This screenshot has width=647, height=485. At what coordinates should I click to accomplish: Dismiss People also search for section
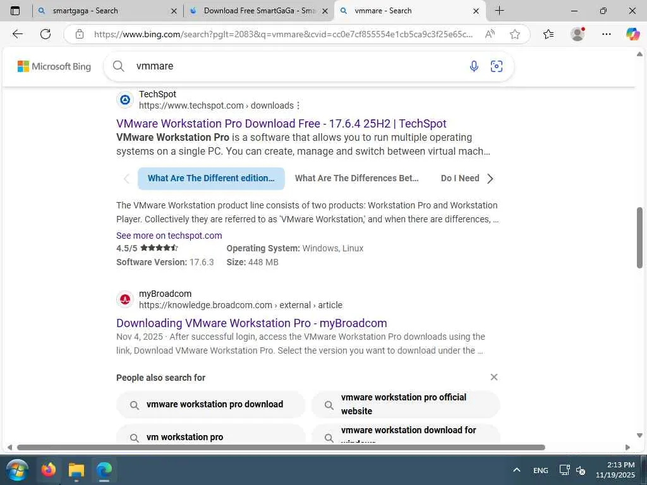click(x=494, y=377)
